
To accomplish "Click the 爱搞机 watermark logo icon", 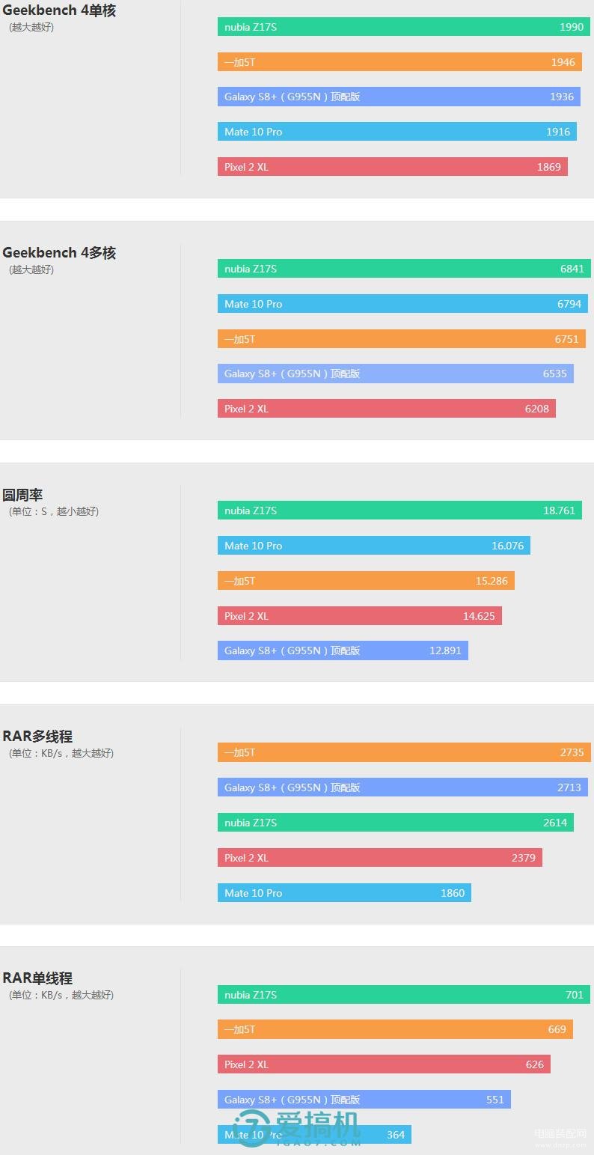I will pos(252,1128).
